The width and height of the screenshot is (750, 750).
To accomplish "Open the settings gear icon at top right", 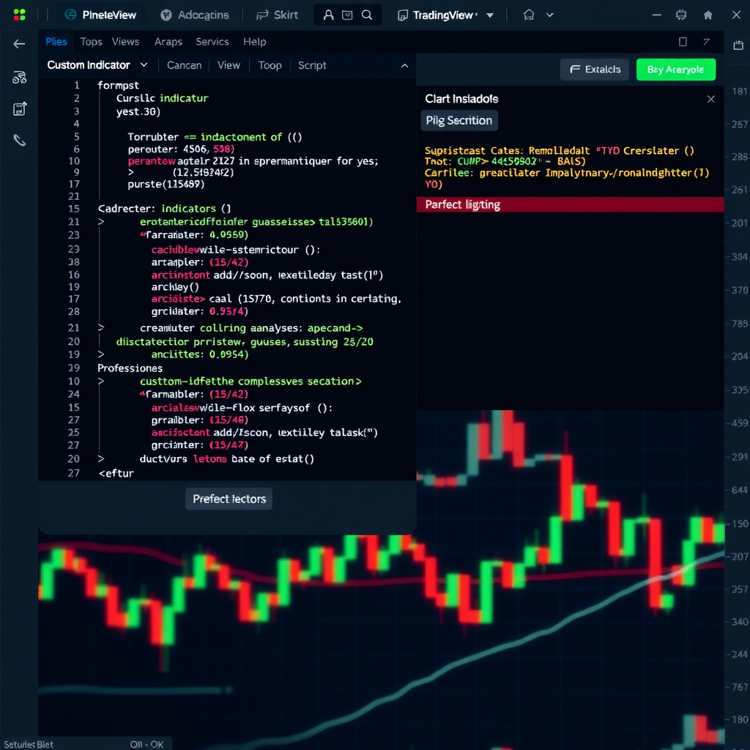I will pos(681,15).
